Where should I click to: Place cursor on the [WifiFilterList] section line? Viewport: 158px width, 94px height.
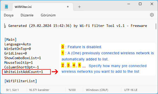21,81
